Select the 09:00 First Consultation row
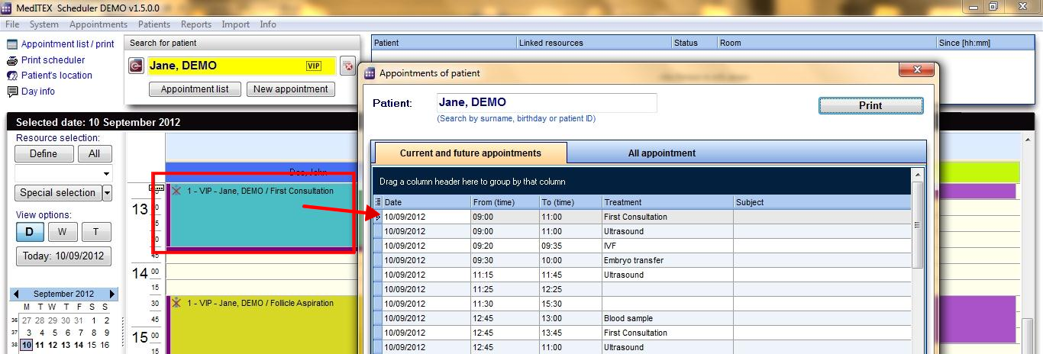The image size is (1043, 354). tap(642, 217)
